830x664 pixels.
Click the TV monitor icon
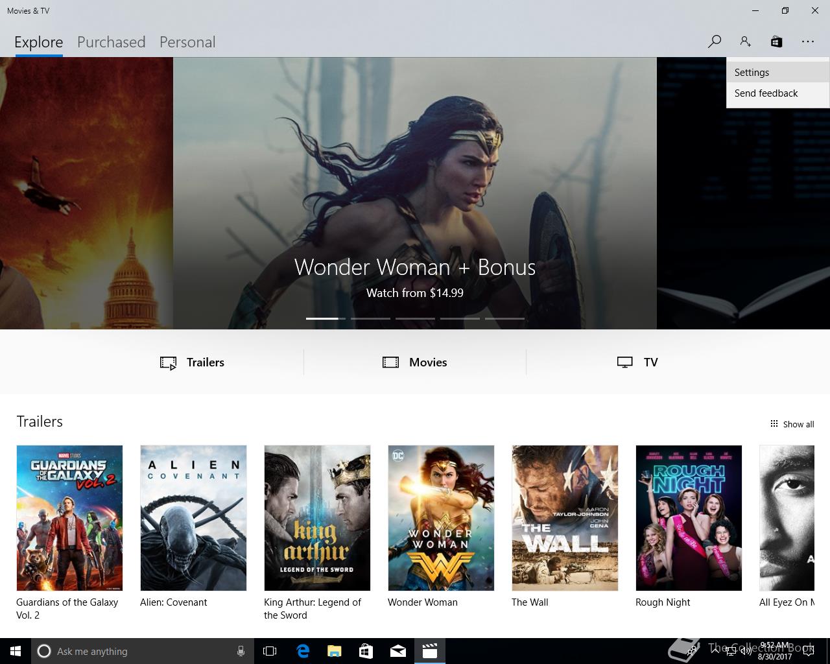pos(624,362)
